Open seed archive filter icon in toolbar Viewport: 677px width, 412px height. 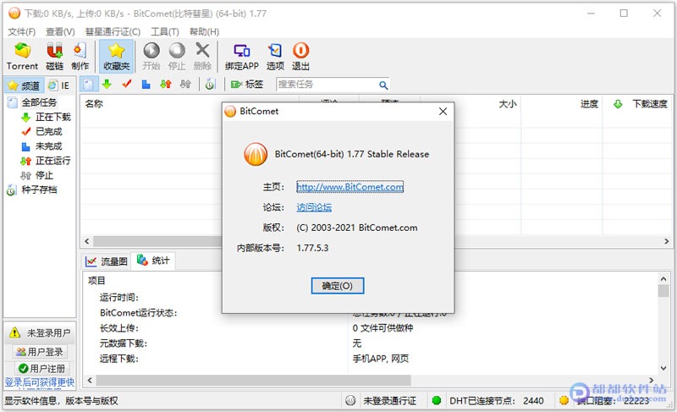tap(210, 84)
